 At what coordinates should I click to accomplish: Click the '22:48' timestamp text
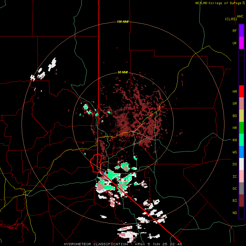(x=176, y=244)
